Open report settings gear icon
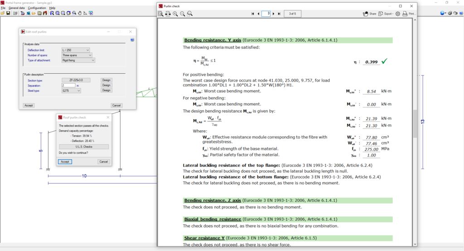This screenshot has width=464, height=251. [x=398, y=14]
